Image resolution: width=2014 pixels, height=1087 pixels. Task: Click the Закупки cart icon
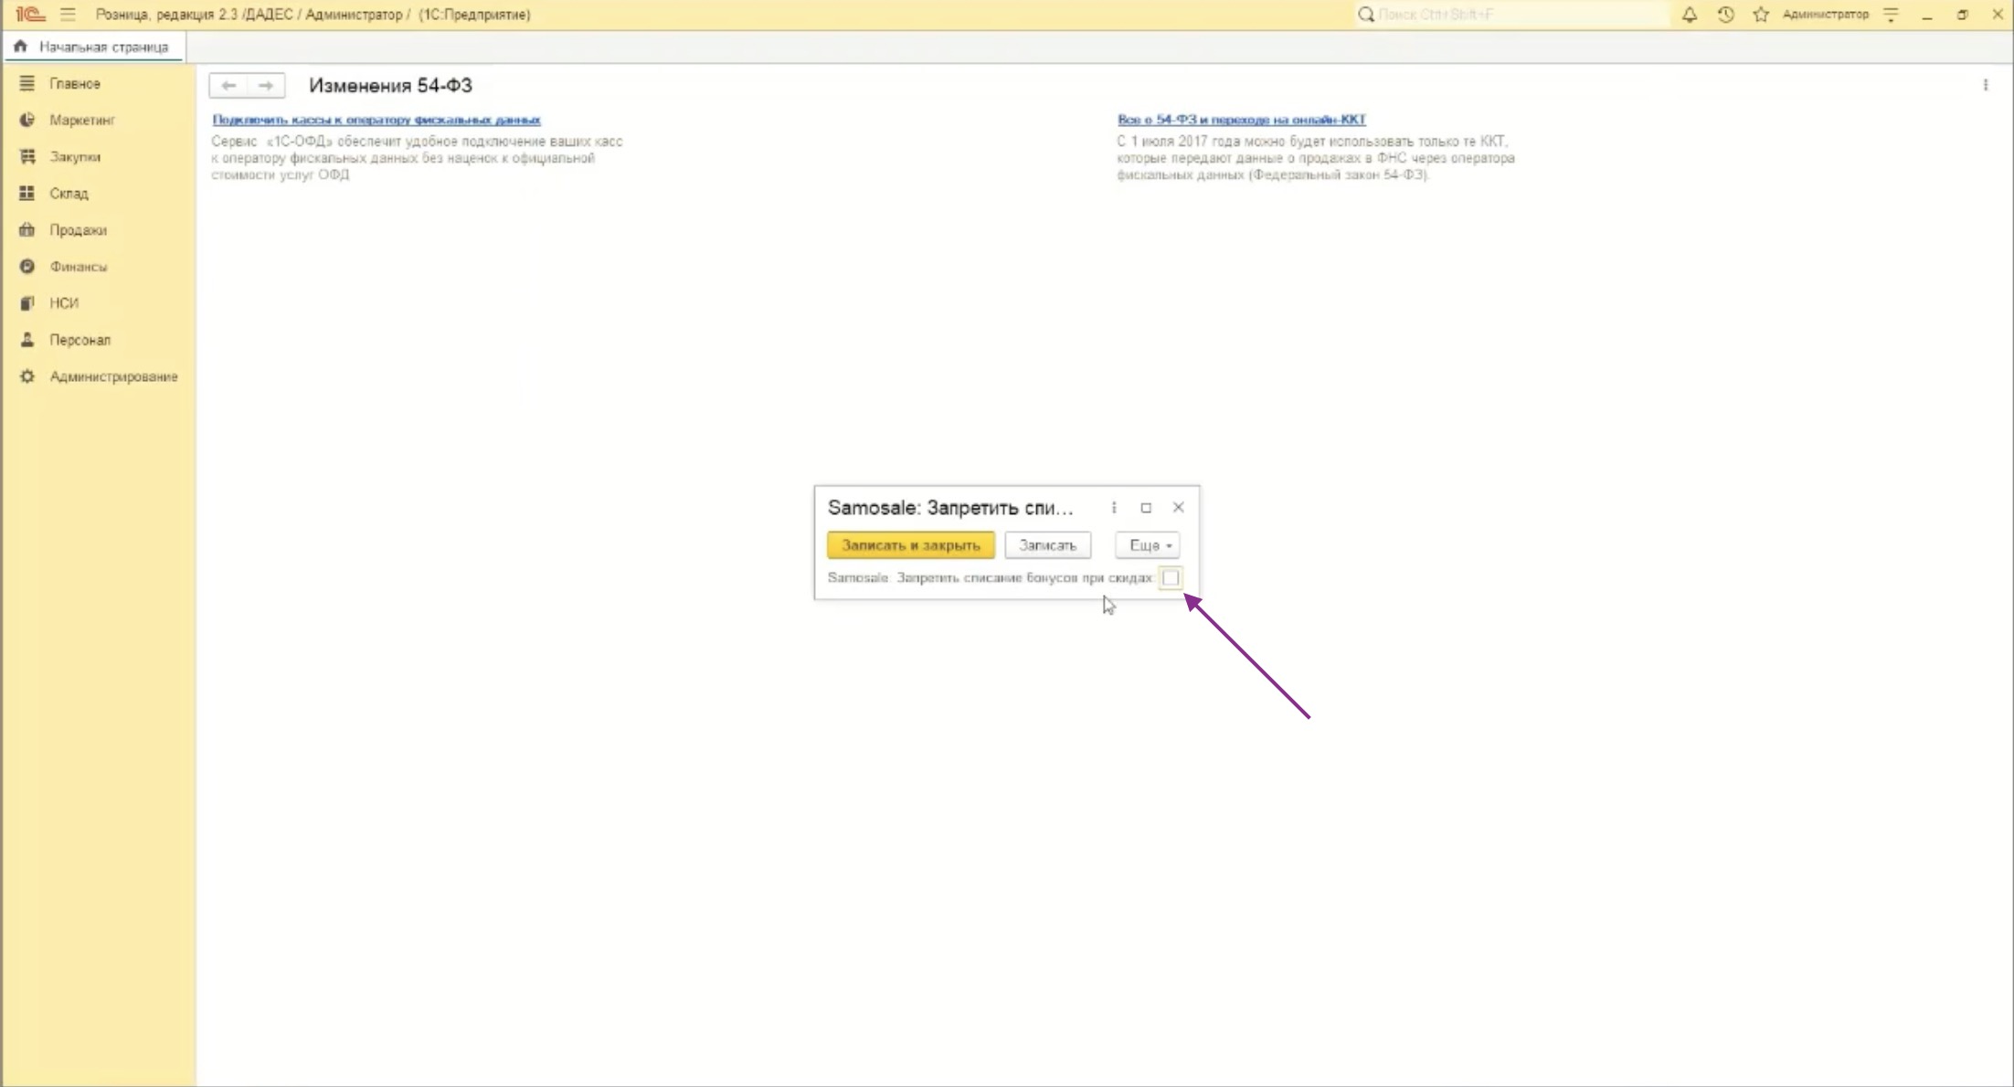pyautogui.click(x=27, y=156)
